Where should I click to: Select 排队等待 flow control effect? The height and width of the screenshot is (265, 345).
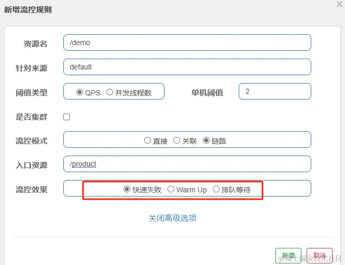click(x=216, y=189)
